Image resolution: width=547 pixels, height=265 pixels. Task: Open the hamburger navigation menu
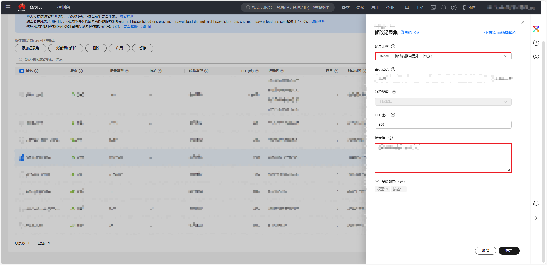pos(8,7)
